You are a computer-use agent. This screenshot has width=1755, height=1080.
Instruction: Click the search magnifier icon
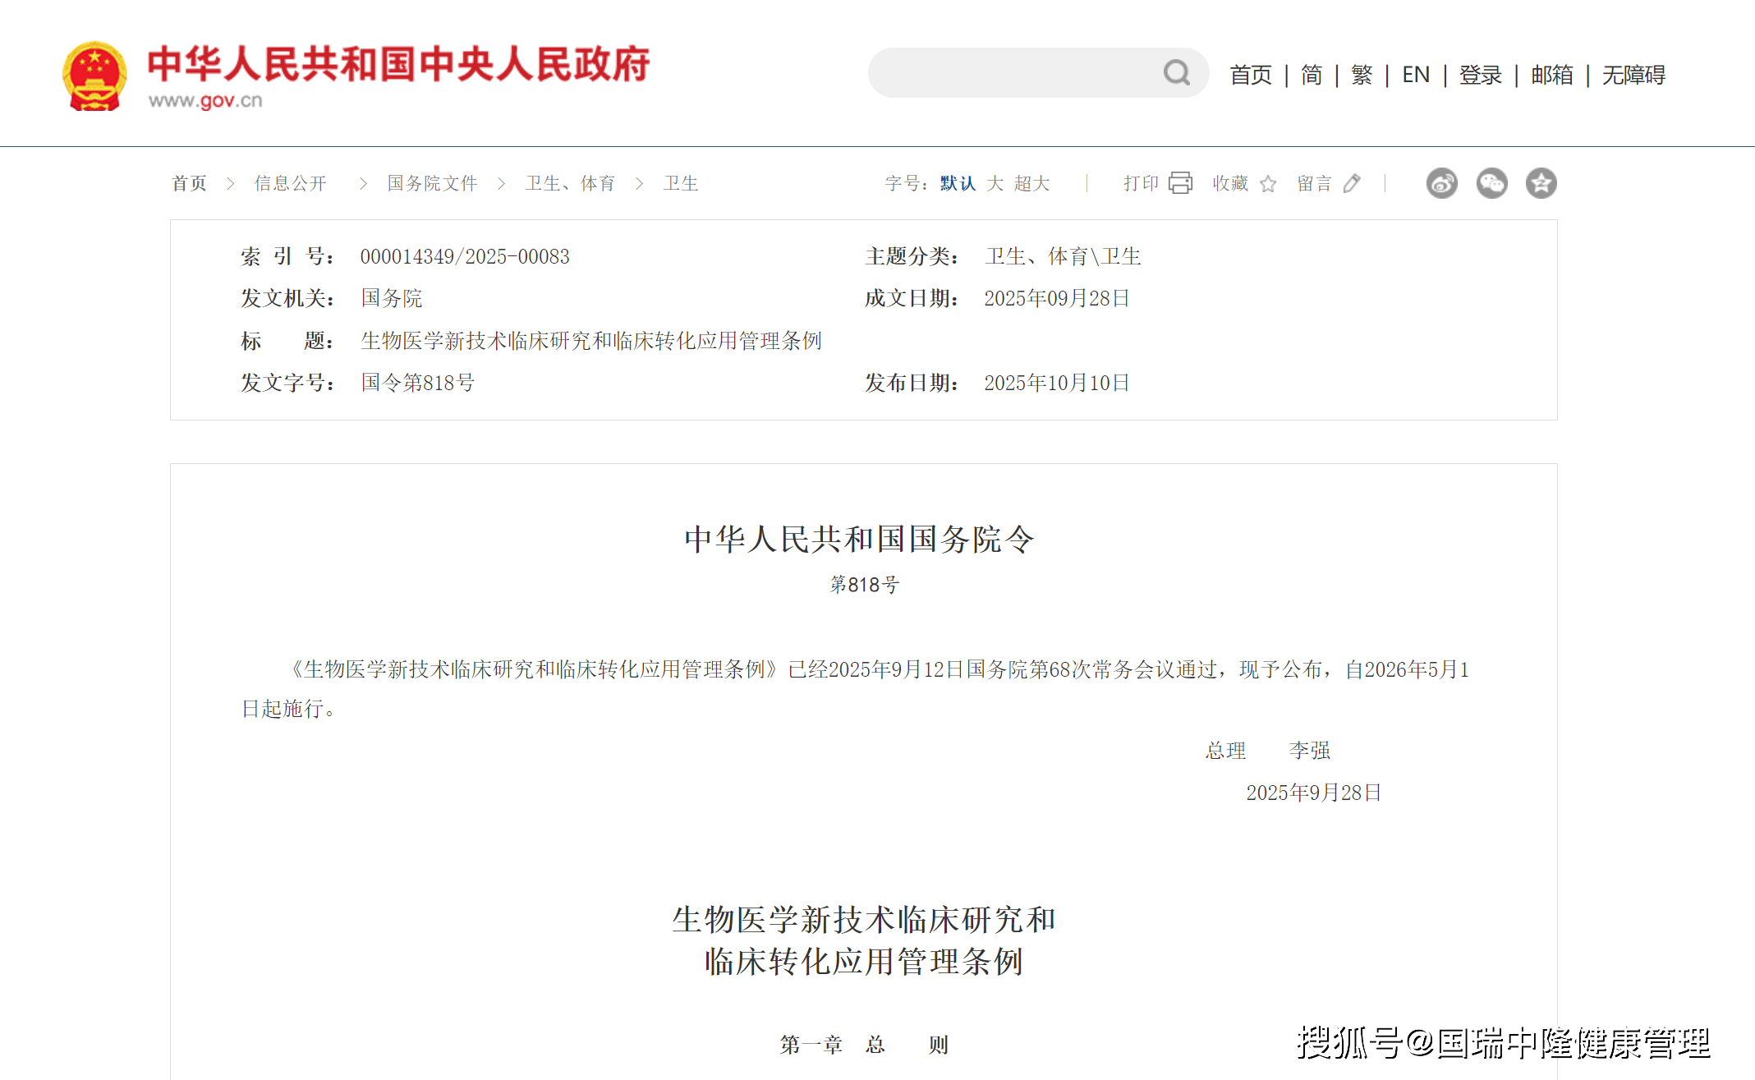(x=1176, y=73)
